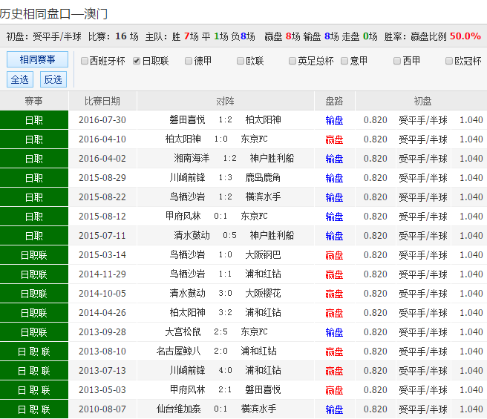Click team 横滨水手 in the 2015-08-22 row
The height and width of the screenshot is (419, 487).
[263, 197]
